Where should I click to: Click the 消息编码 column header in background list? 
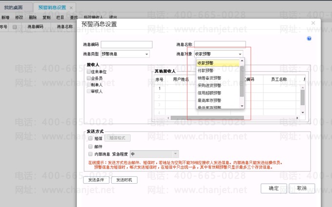pyautogui.click(x=35, y=27)
